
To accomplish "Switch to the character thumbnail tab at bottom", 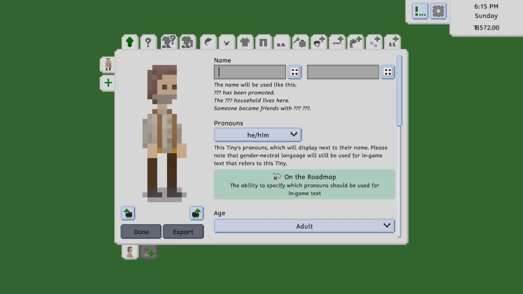I will [129, 252].
